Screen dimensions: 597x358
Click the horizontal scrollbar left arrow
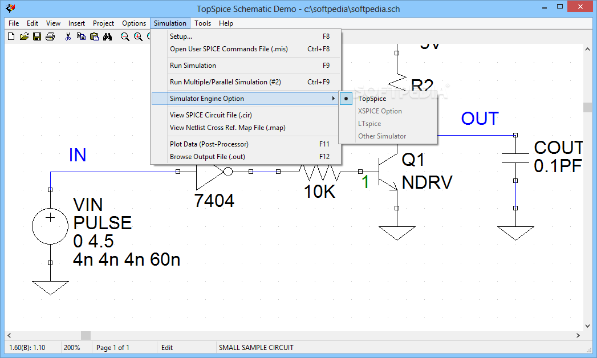tap(10, 335)
